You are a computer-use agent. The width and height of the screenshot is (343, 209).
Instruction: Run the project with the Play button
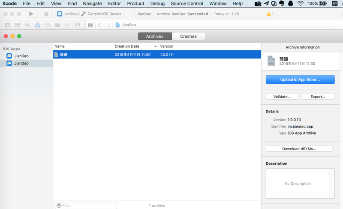click(31, 14)
